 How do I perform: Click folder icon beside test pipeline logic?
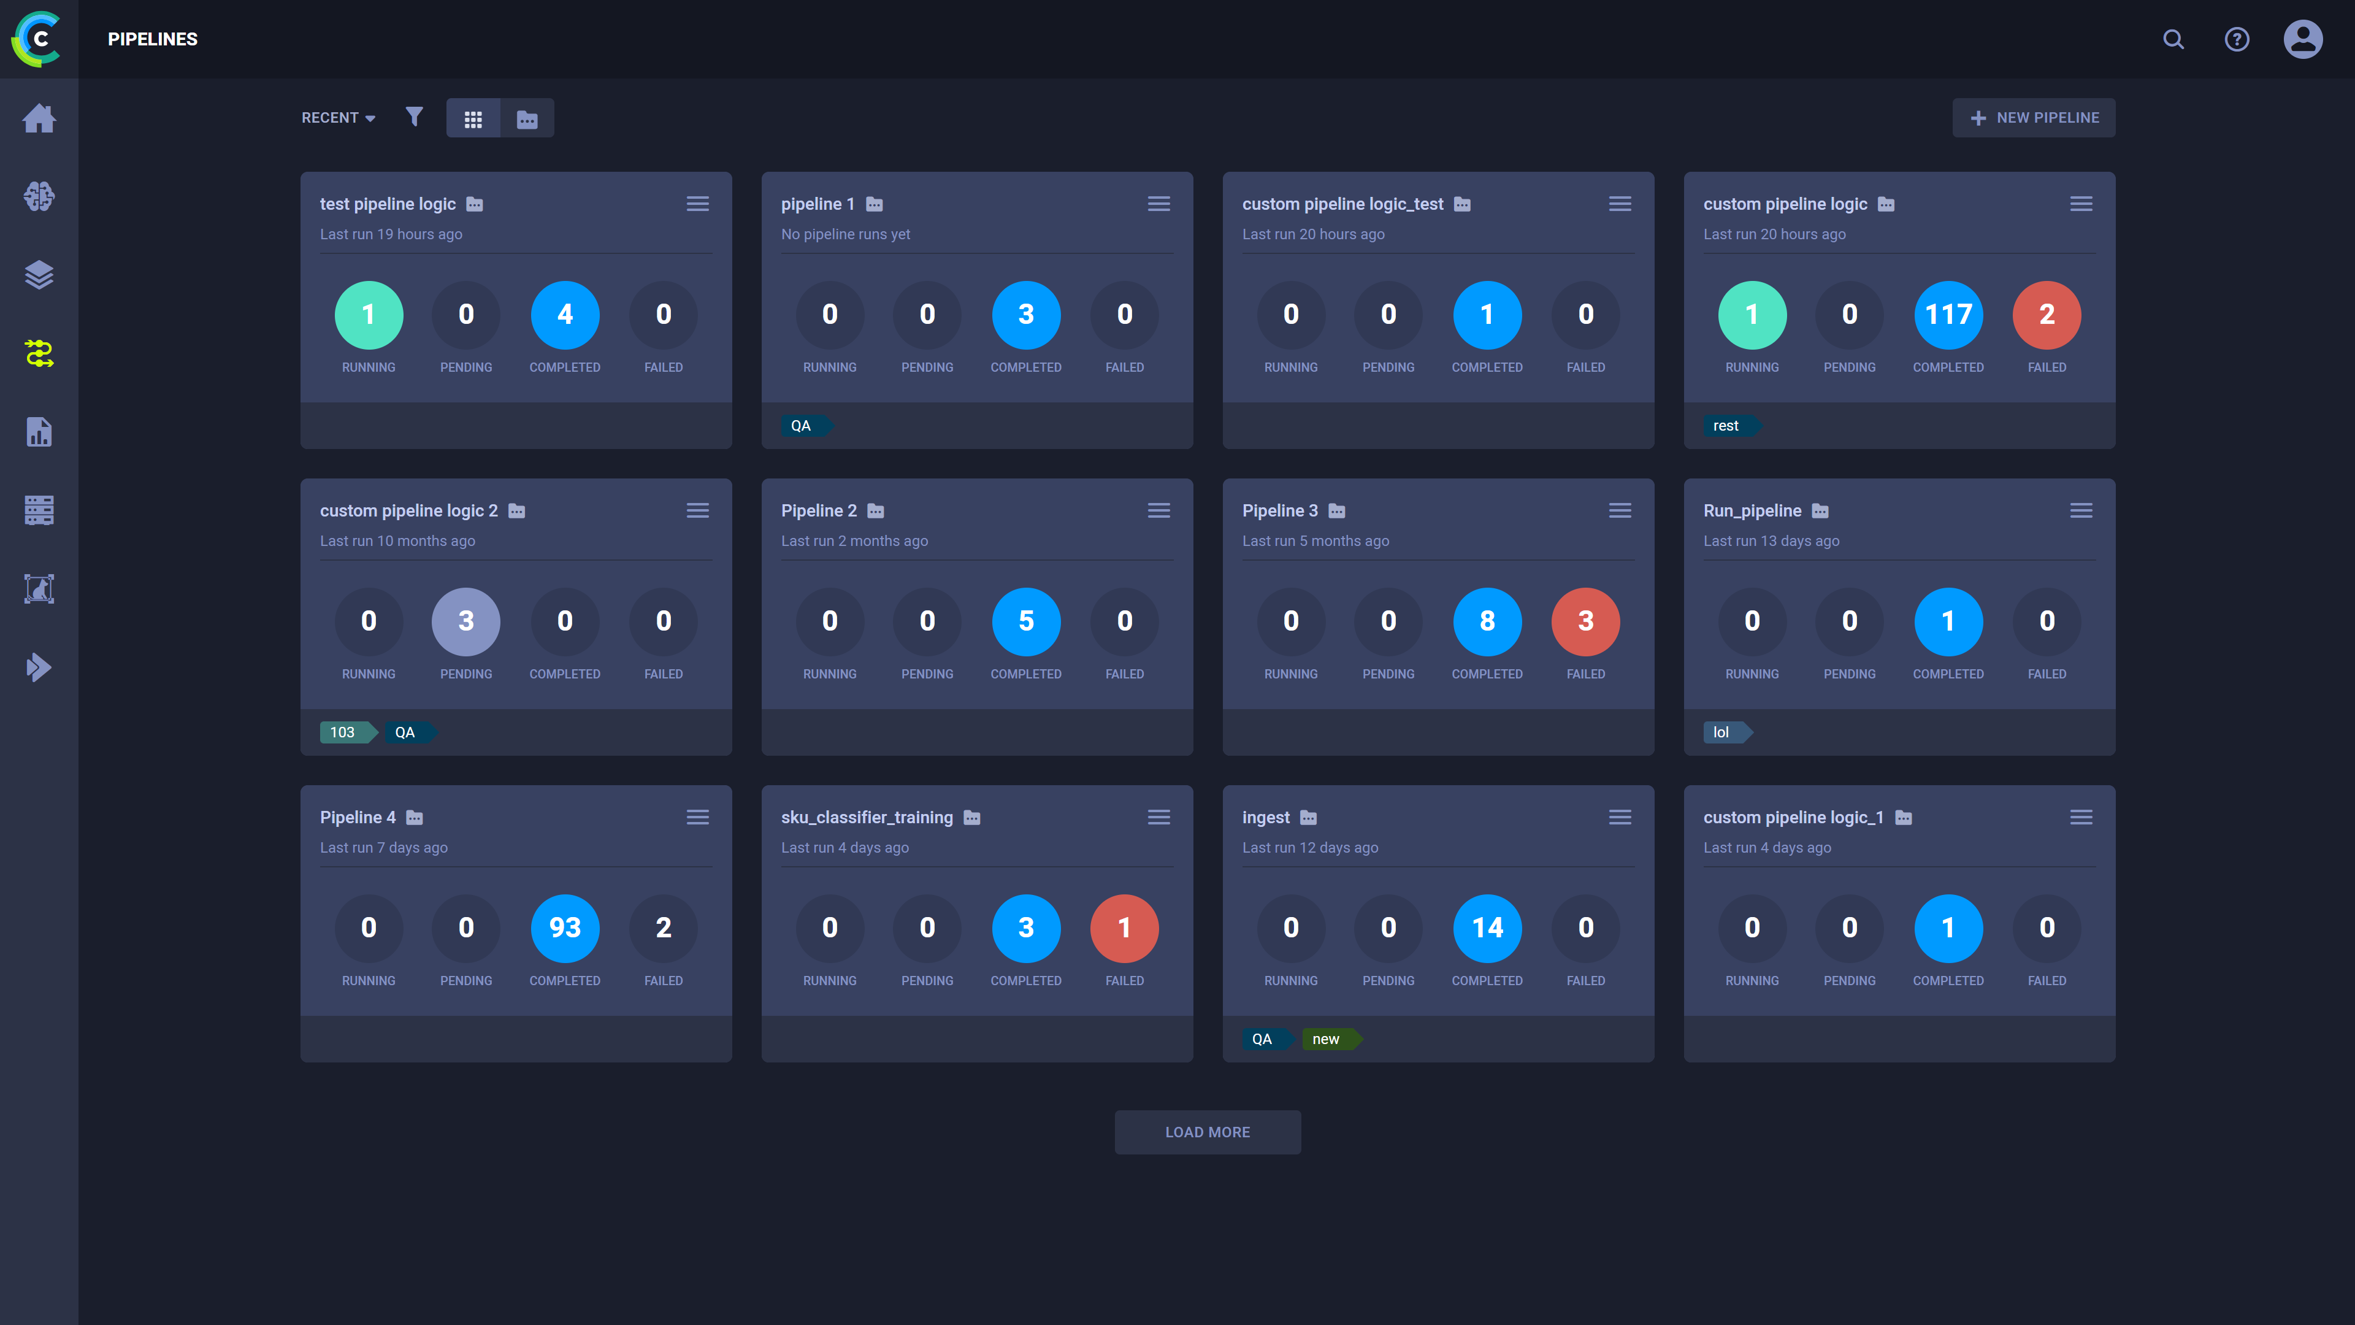(x=475, y=204)
